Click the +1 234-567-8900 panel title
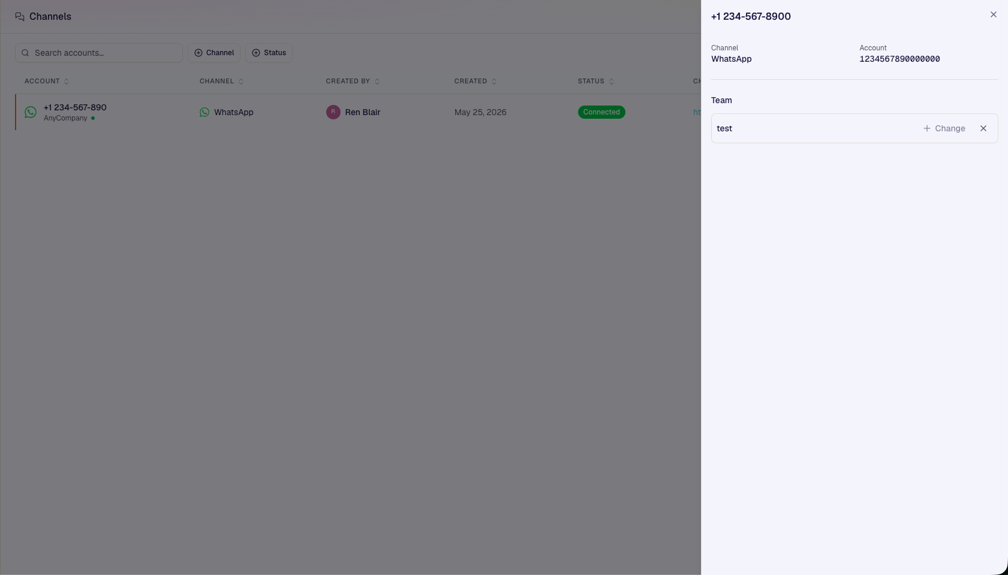Viewport: 1008px width, 575px height. (x=751, y=16)
